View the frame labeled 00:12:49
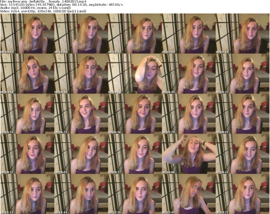 point(189,194)
